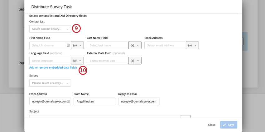Click the Reply-To Email input
This screenshot has height=132, width=265.
(x=139, y=102)
